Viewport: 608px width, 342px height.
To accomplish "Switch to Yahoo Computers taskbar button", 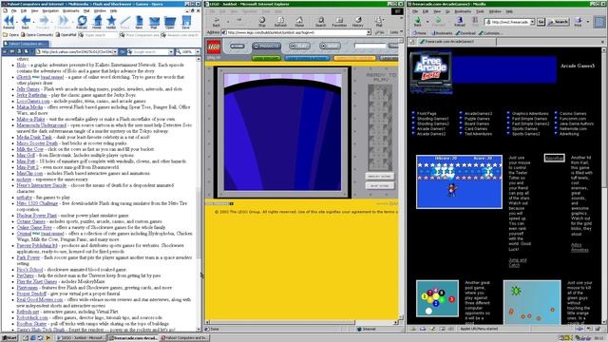I will tap(184, 338).
